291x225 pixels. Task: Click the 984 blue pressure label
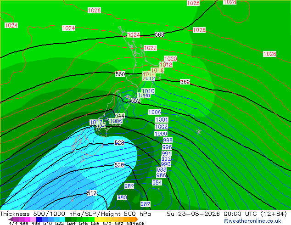pos(157,182)
